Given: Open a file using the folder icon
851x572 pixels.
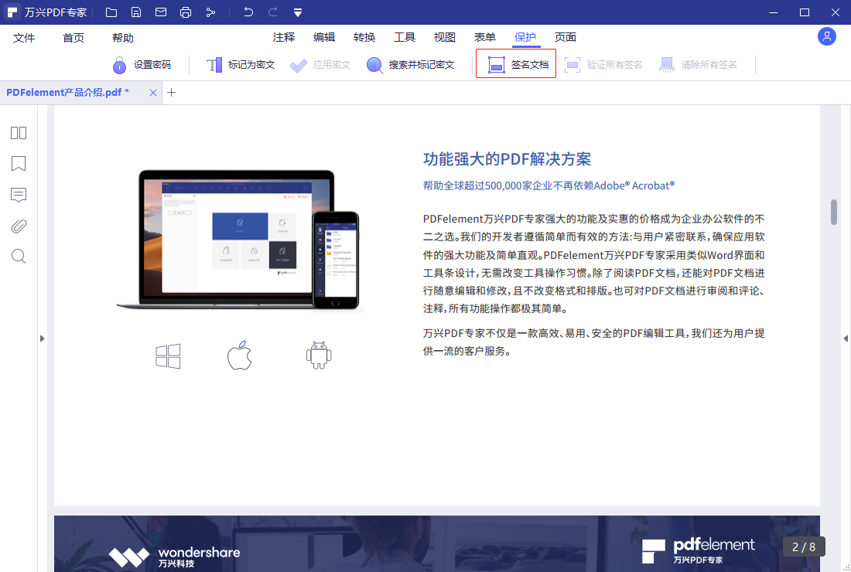Looking at the screenshot, I should 110,12.
